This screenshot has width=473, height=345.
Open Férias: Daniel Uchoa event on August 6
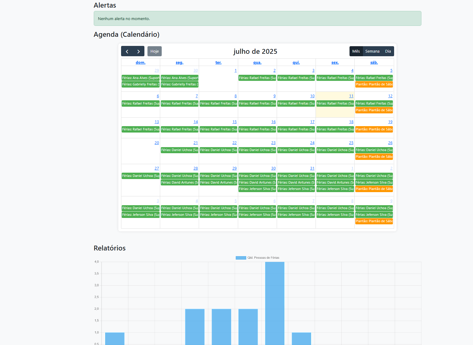pyautogui.click(x=257, y=208)
